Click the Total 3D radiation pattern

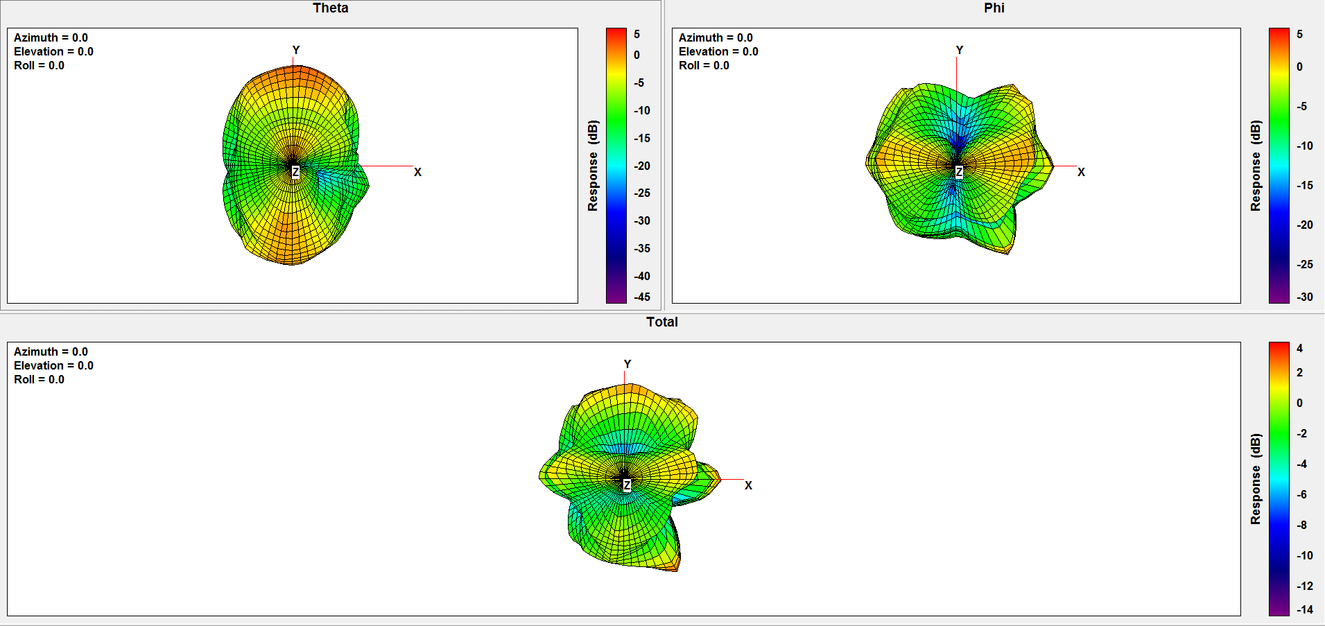click(630, 477)
